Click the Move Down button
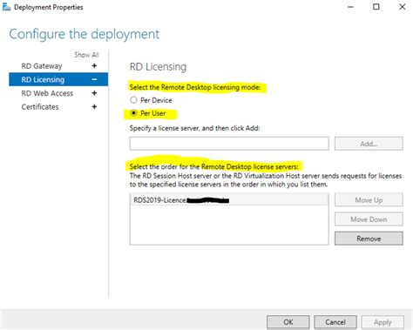The height and width of the screenshot is (330, 413). 369,219
